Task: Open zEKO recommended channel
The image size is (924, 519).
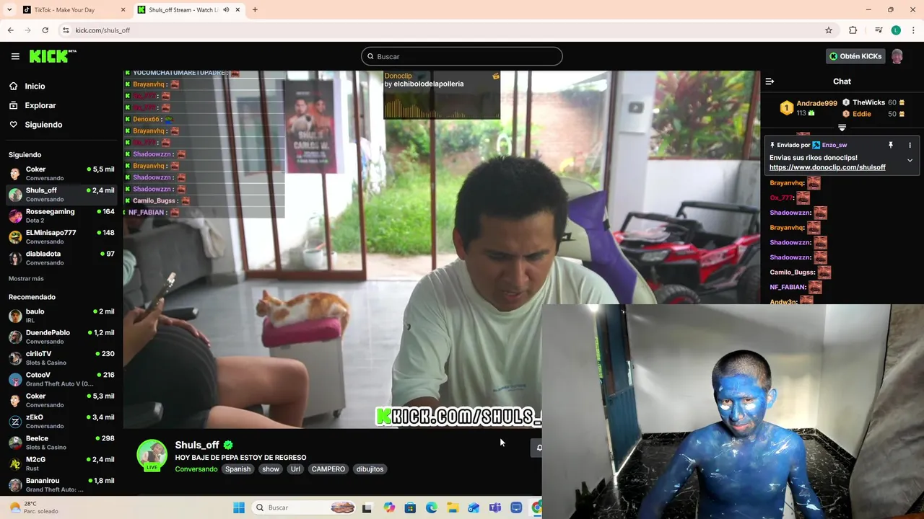Action: coord(61,421)
